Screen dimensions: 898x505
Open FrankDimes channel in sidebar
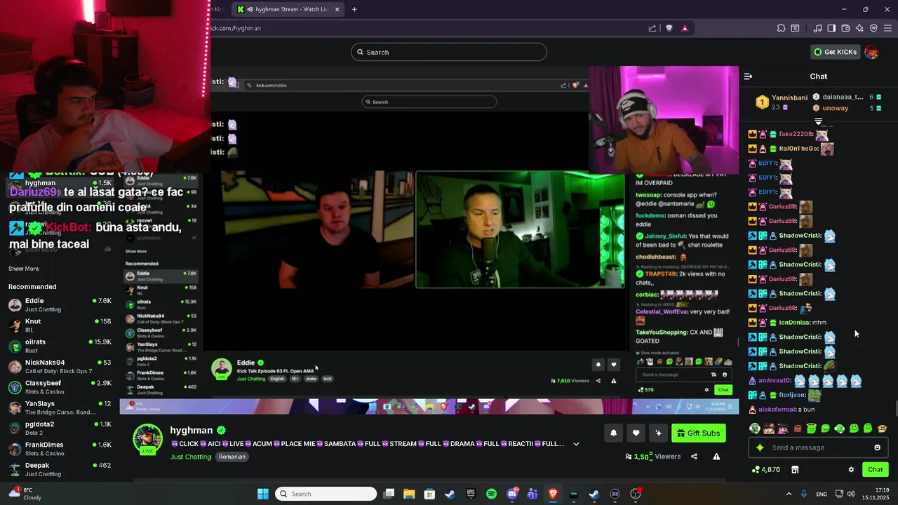point(60,448)
